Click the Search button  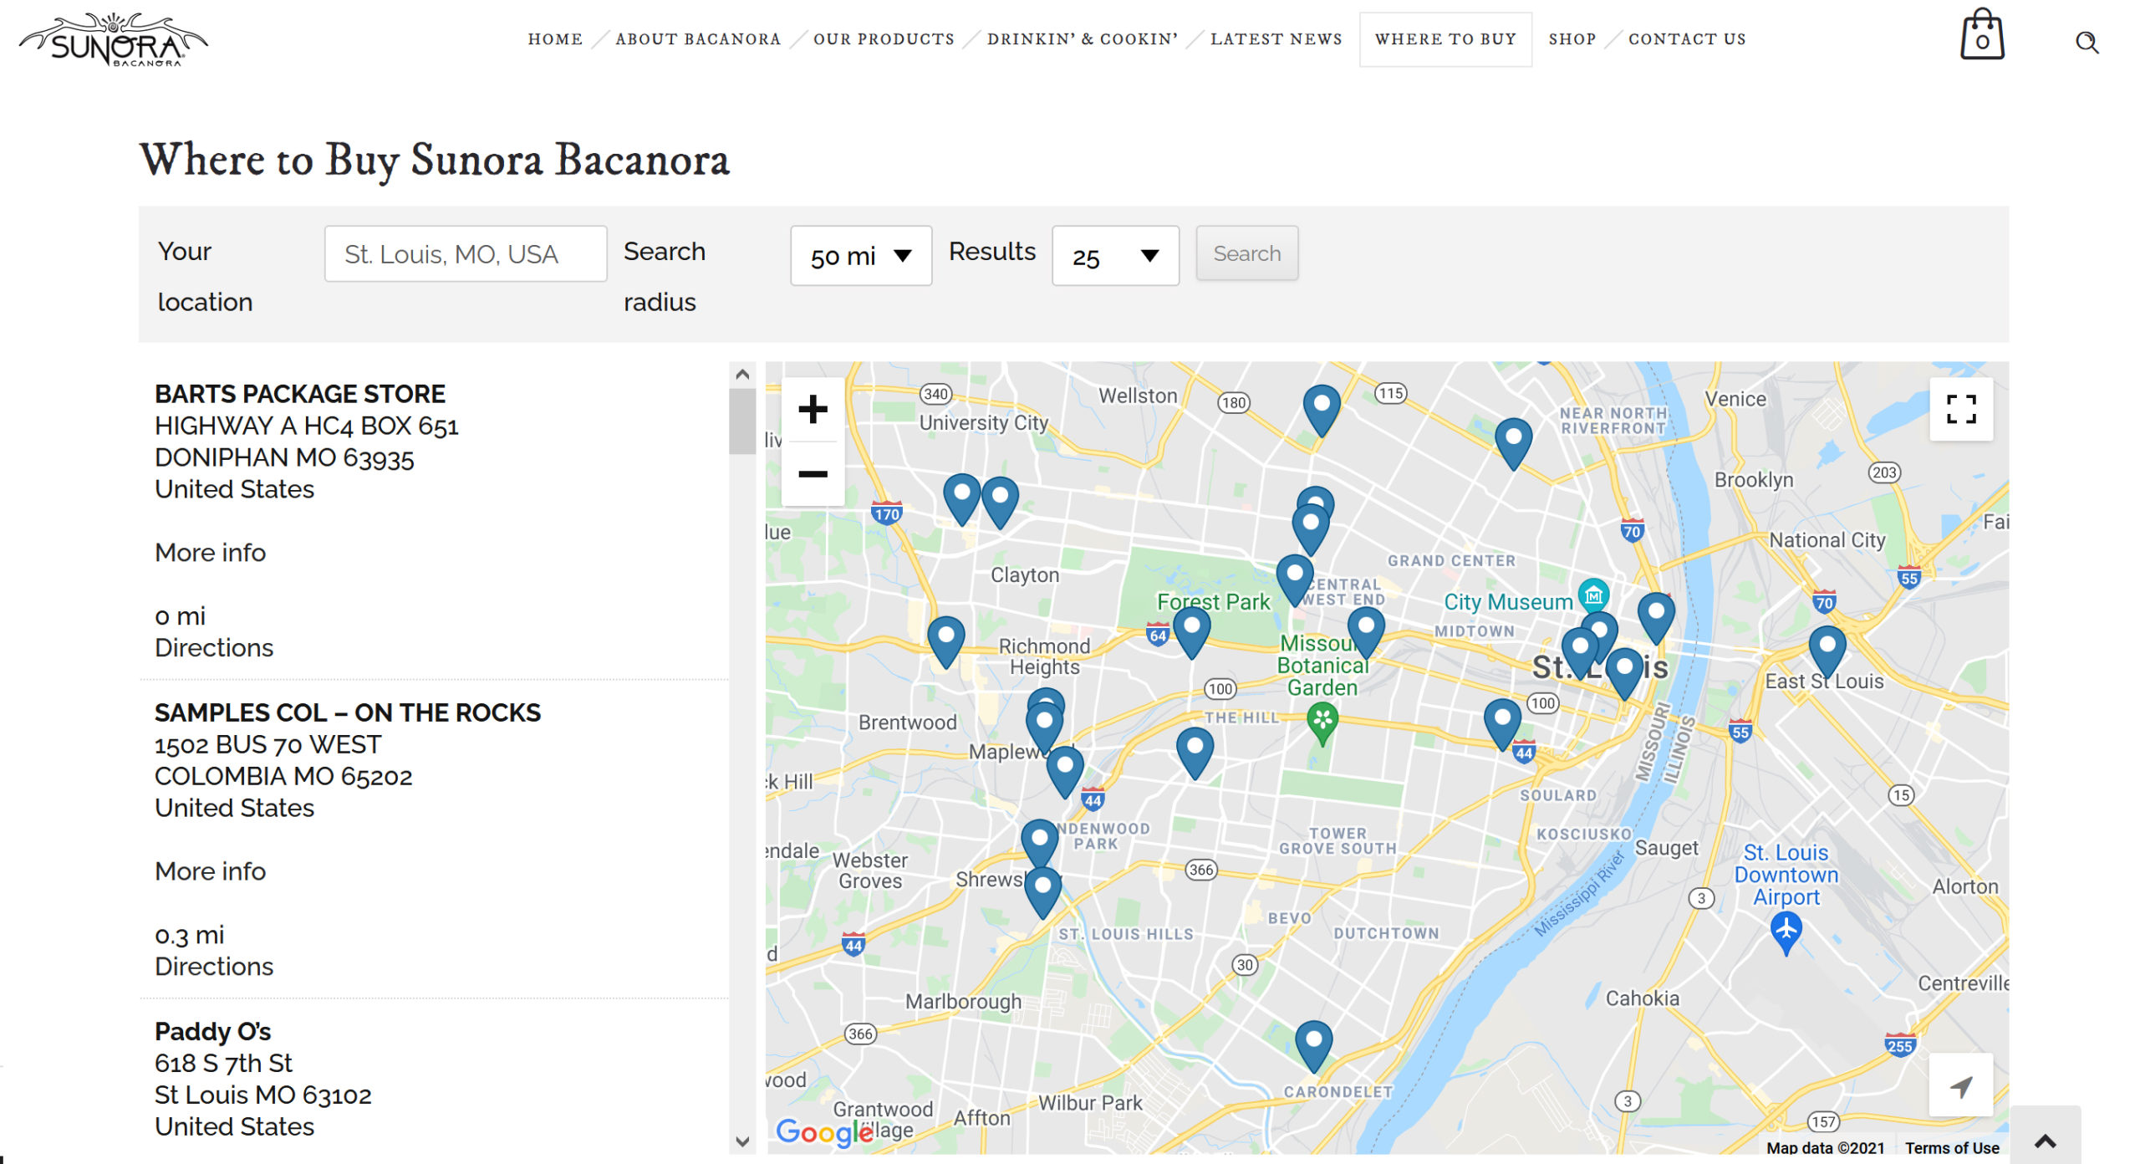[x=1246, y=253]
